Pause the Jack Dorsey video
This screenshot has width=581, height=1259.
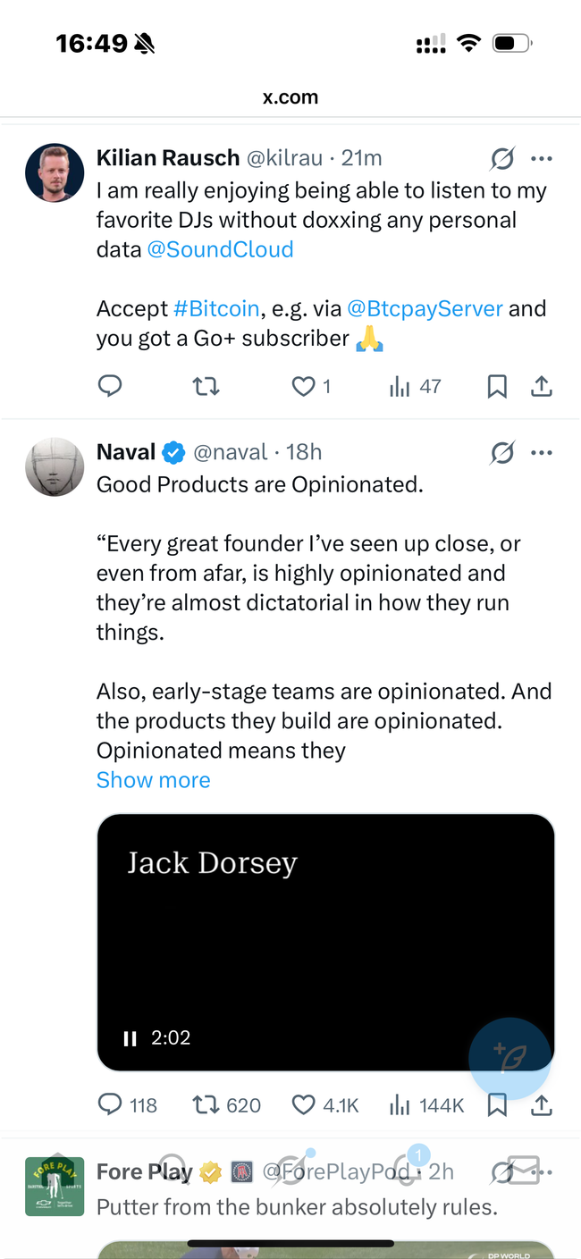131,1038
